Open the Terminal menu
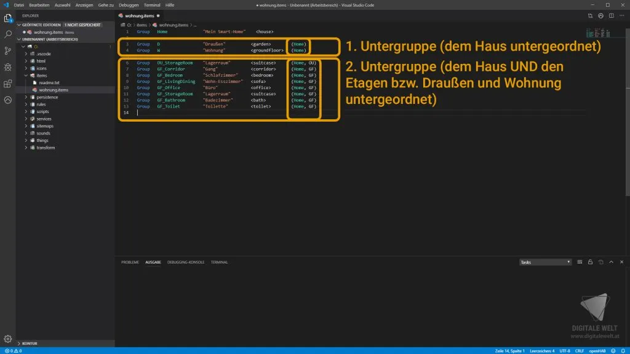The width and height of the screenshot is (630, 354). (x=152, y=5)
